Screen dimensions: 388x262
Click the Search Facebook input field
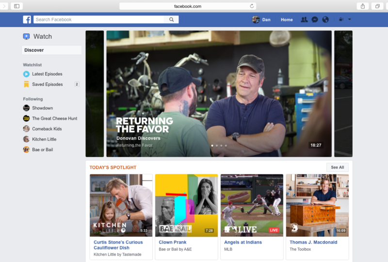pyautogui.click(x=99, y=19)
